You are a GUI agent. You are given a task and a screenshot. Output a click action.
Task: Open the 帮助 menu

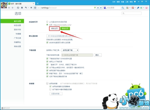pyautogui.click(x=131, y=2)
